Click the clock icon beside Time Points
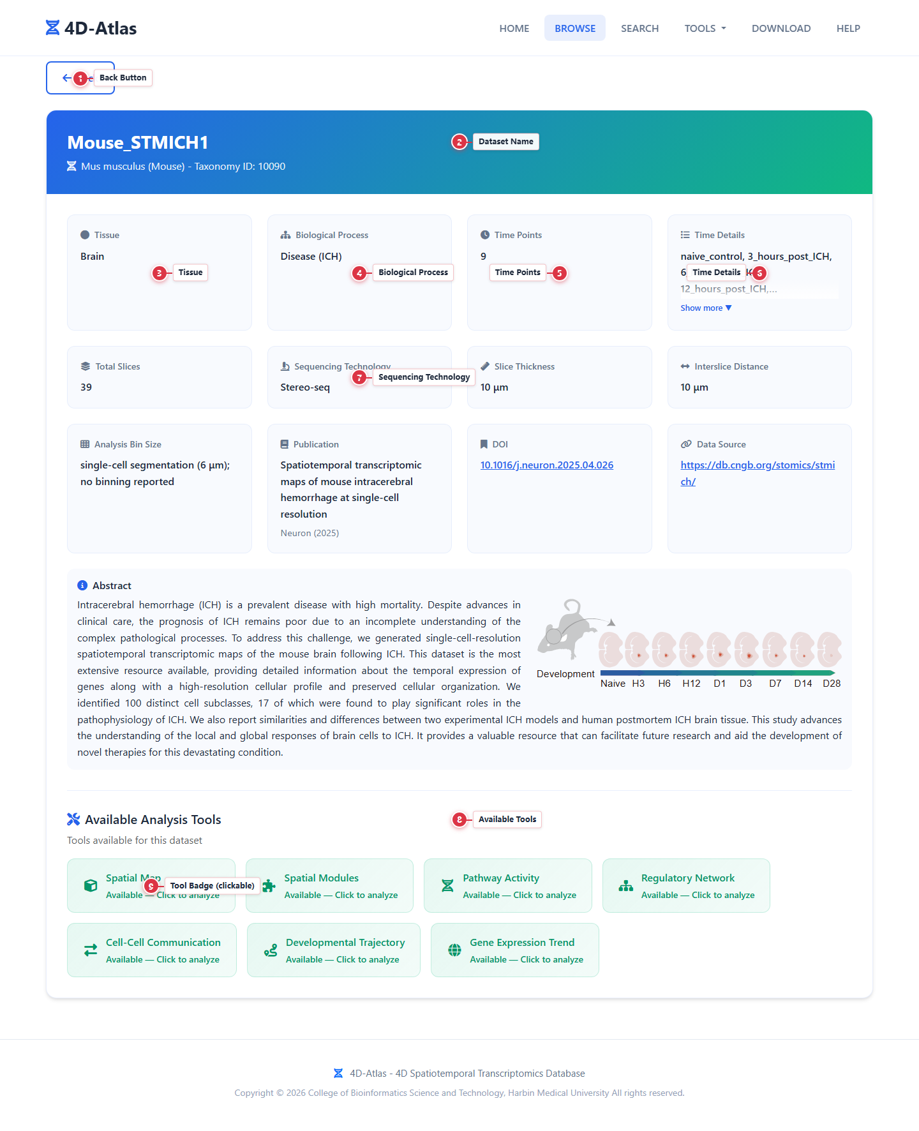This screenshot has height=1131, width=919. point(485,235)
